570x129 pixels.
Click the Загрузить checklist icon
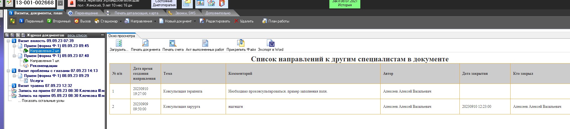tap(119, 43)
